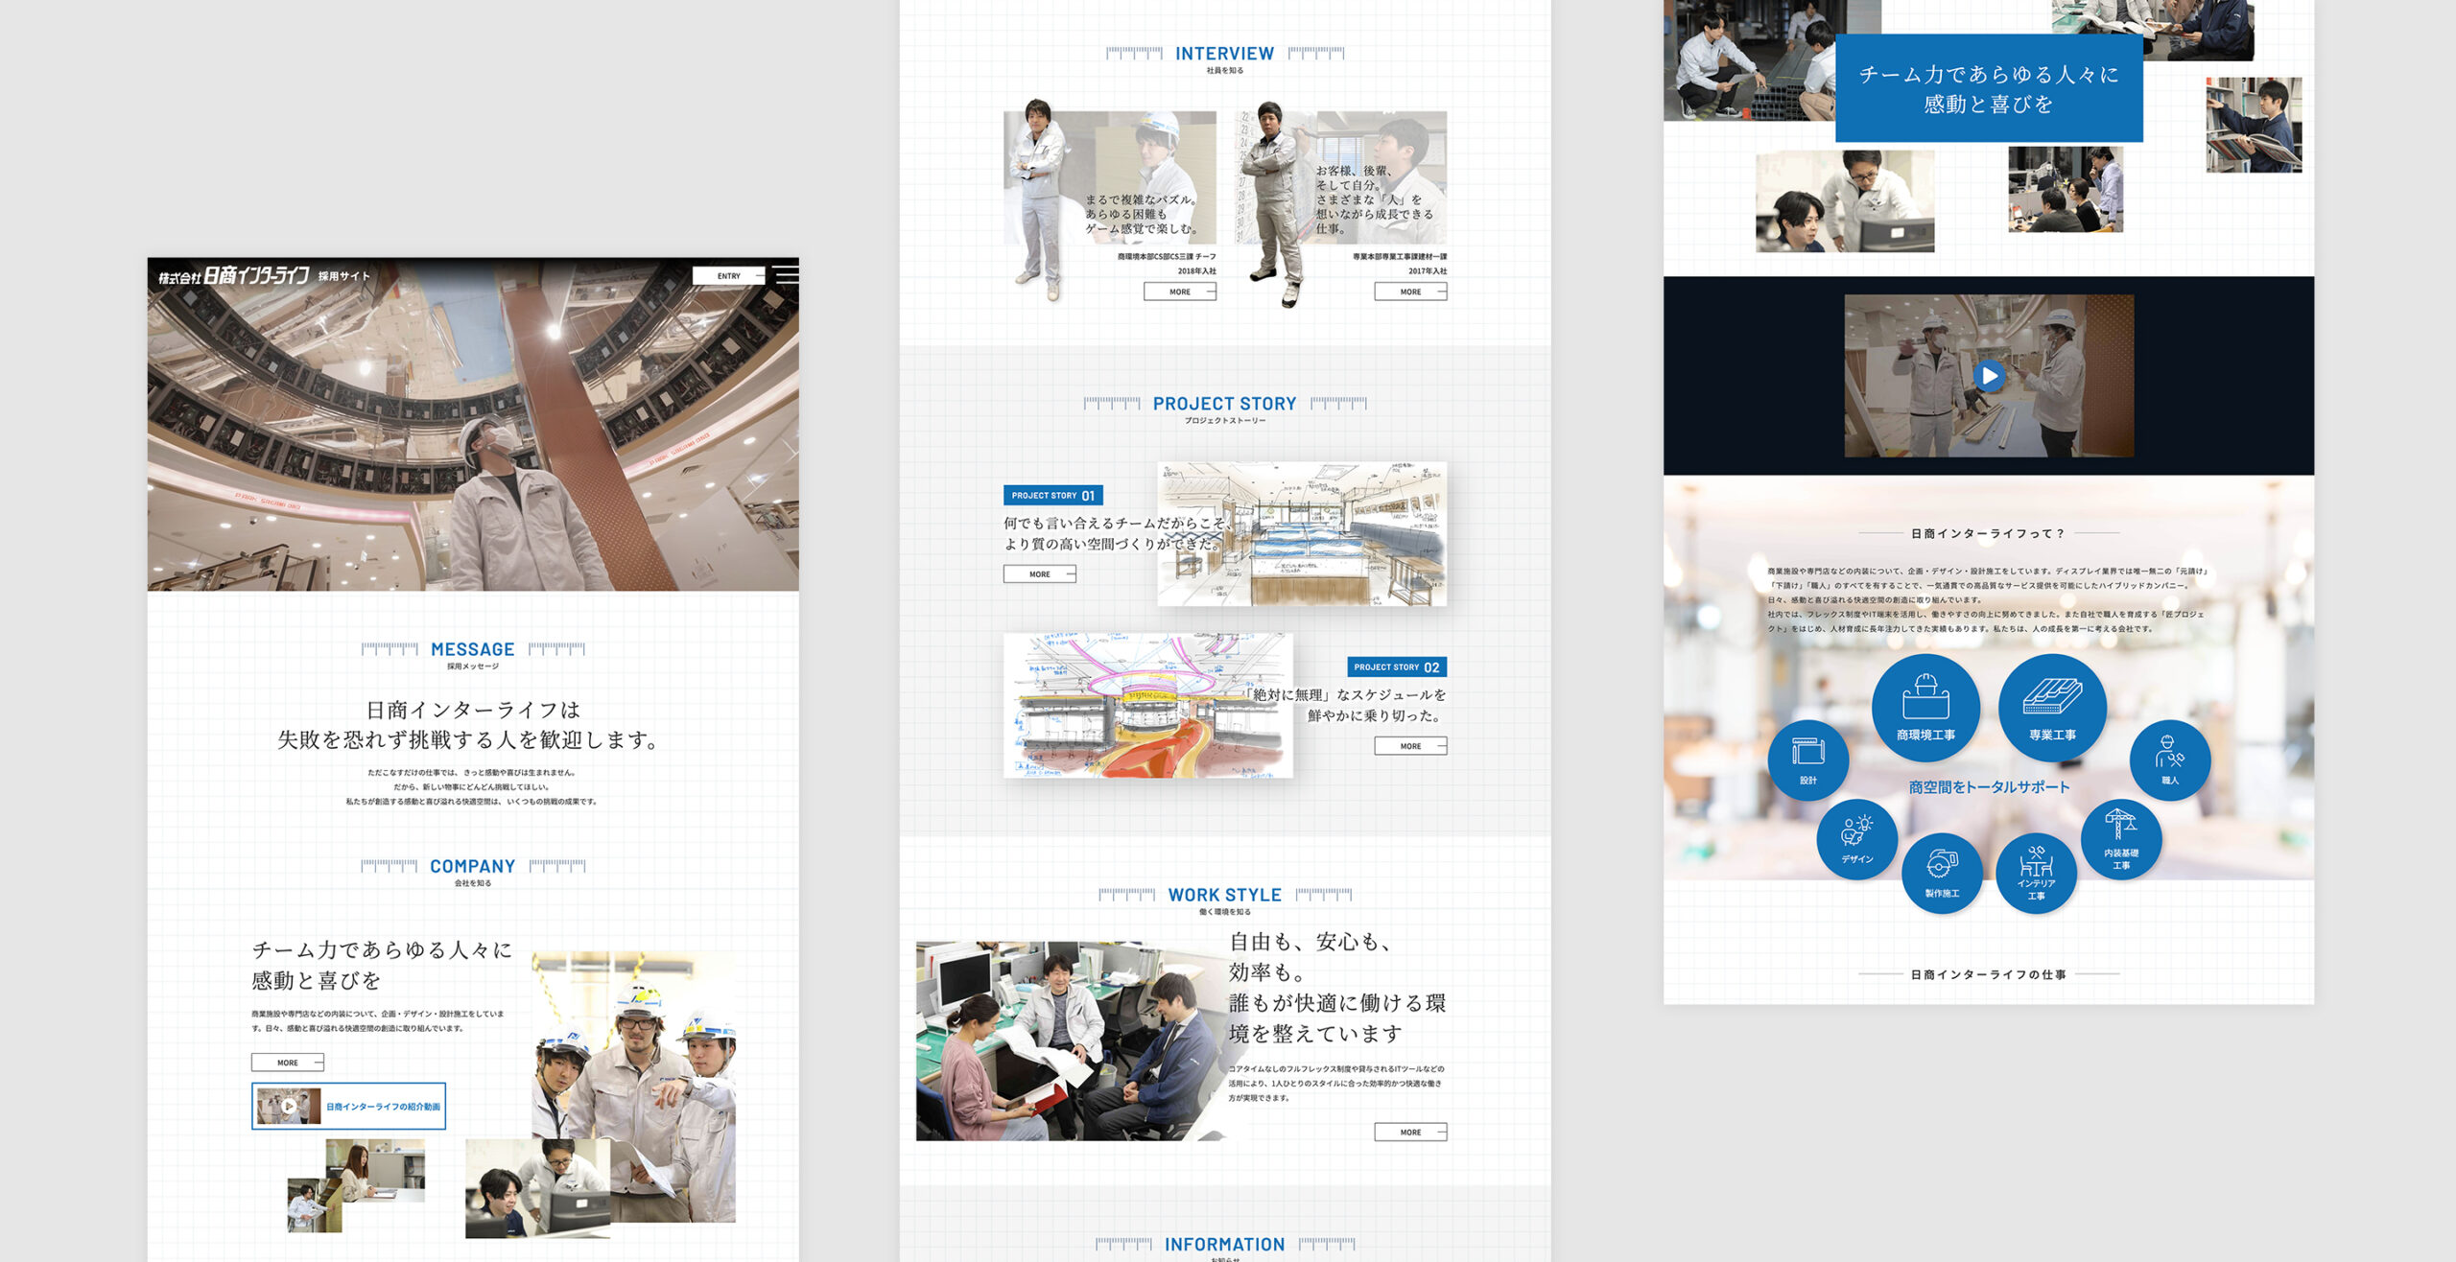Click the 商空間をトータルサポート text

(1989, 786)
